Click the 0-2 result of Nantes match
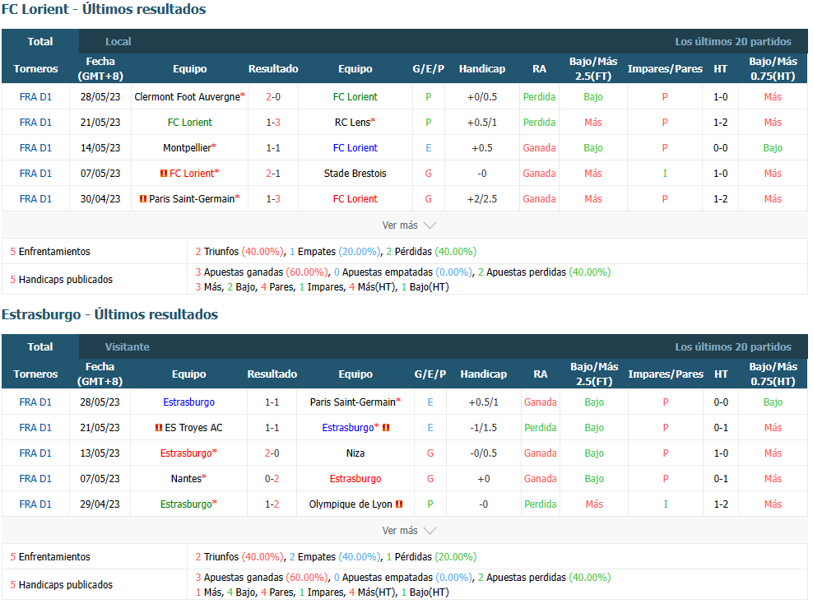Viewport: 813px width, 604px height. pos(272,479)
